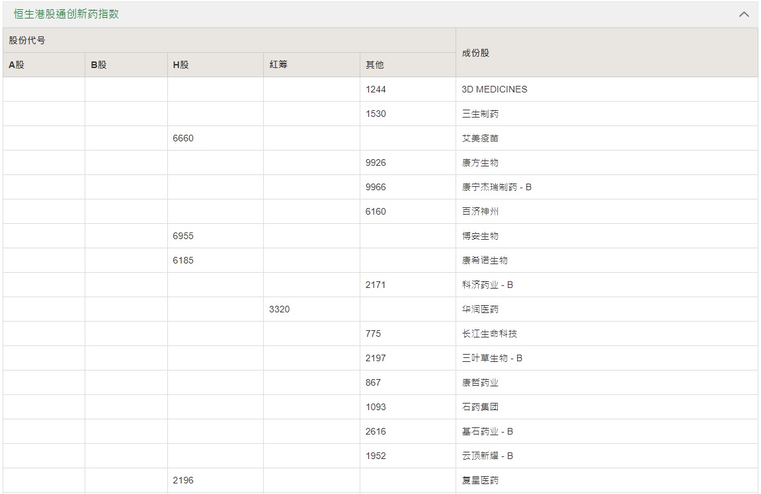Click H-share code 6660
The width and height of the screenshot is (761, 494).
point(183,138)
